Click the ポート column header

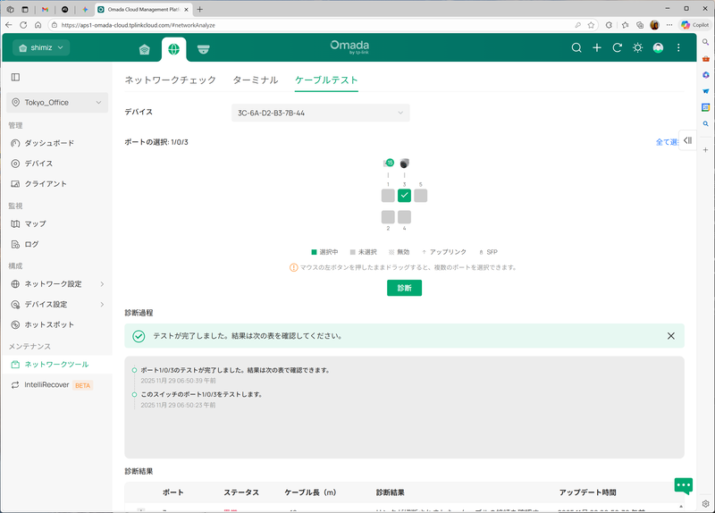click(x=172, y=492)
